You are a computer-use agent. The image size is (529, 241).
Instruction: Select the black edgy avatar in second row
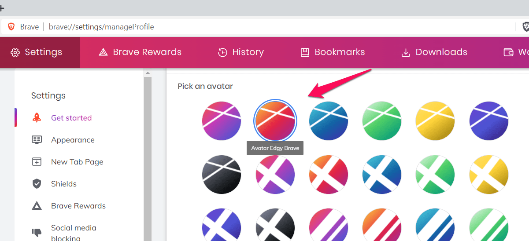click(x=222, y=175)
